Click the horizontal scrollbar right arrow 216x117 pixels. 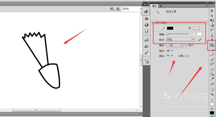(137, 110)
